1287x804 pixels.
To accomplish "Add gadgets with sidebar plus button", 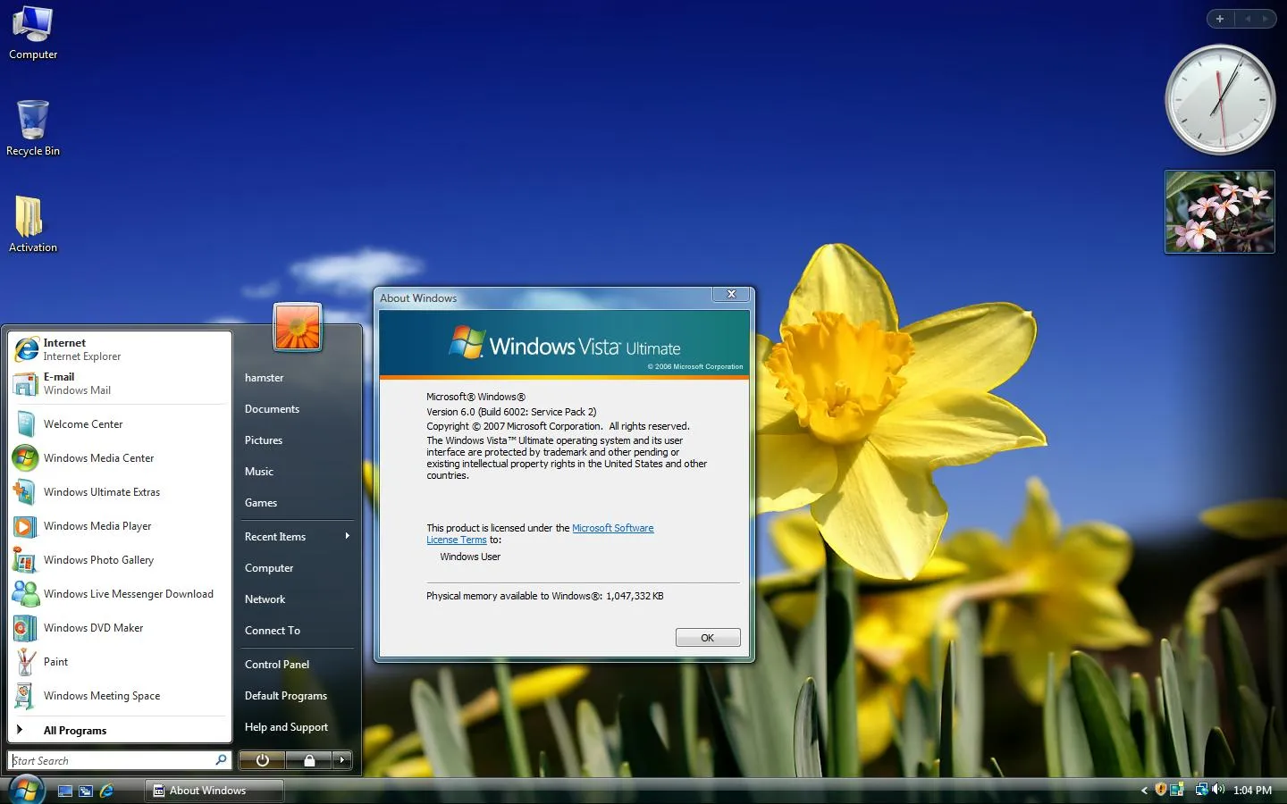I will pyautogui.click(x=1220, y=19).
